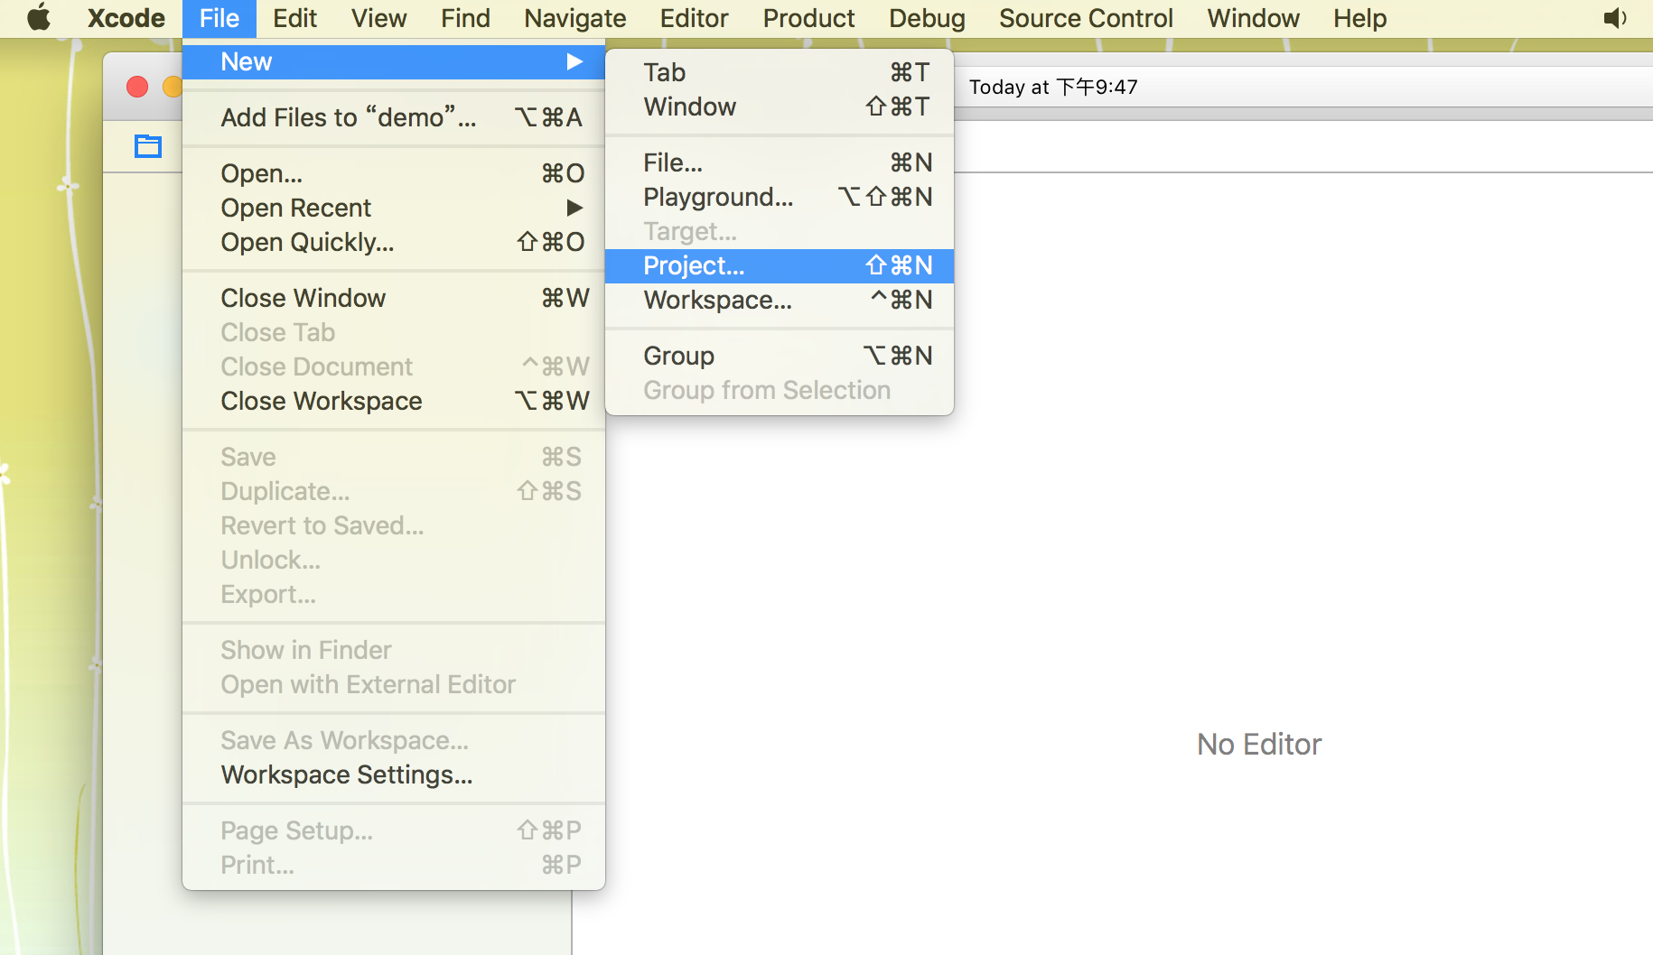The width and height of the screenshot is (1653, 955).
Task: Choose Close Window
Action: click(x=394, y=298)
